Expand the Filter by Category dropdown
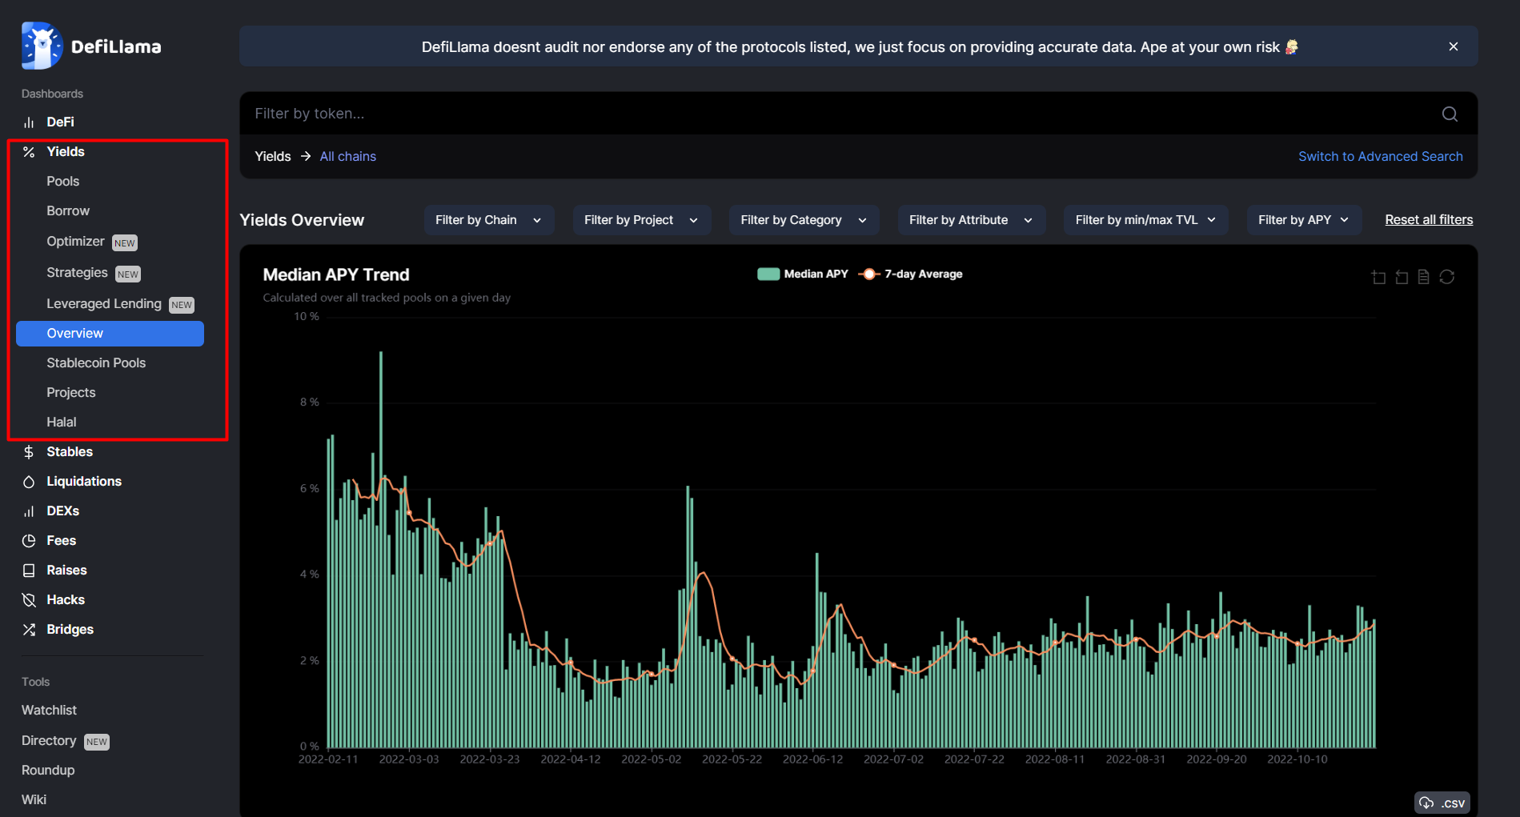 [804, 220]
